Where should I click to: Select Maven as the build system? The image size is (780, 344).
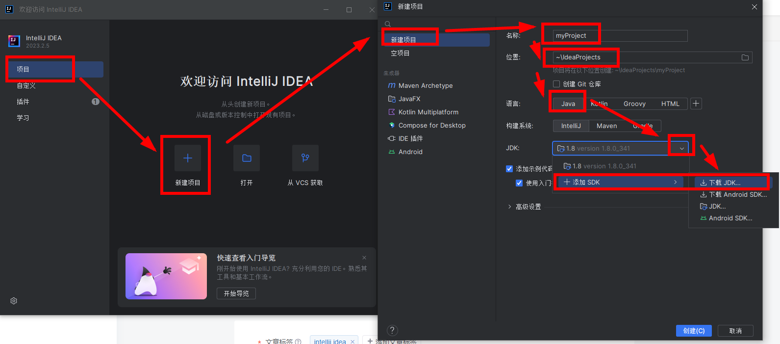click(x=607, y=126)
